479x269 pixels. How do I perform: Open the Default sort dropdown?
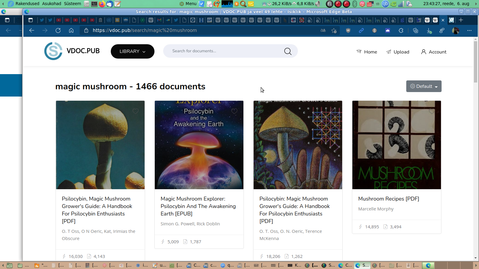[x=424, y=86]
